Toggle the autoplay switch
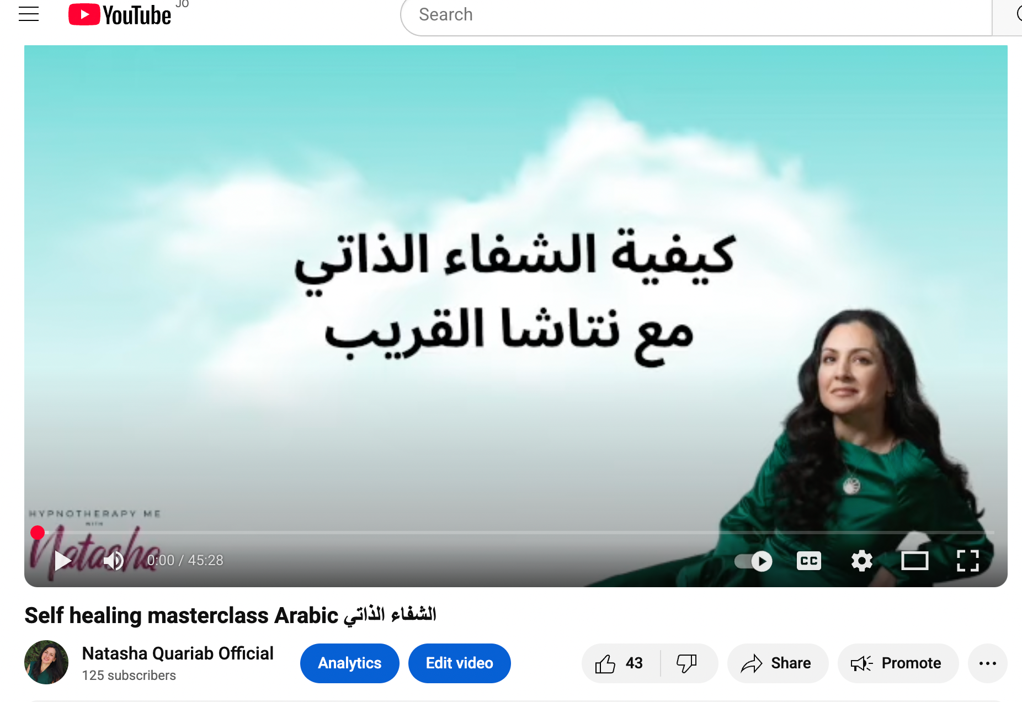This screenshot has height=702, width=1022. [x=754, y=561]
